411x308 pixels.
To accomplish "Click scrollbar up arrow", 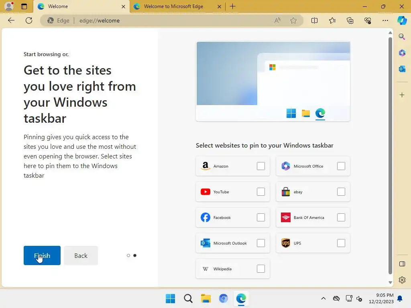I will click(390, 33).
